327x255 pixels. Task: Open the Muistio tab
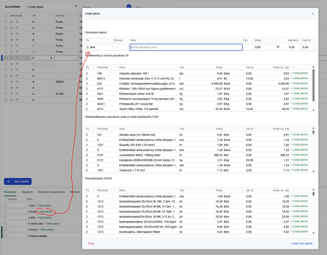pyautogui.click(x=75, y=192)
